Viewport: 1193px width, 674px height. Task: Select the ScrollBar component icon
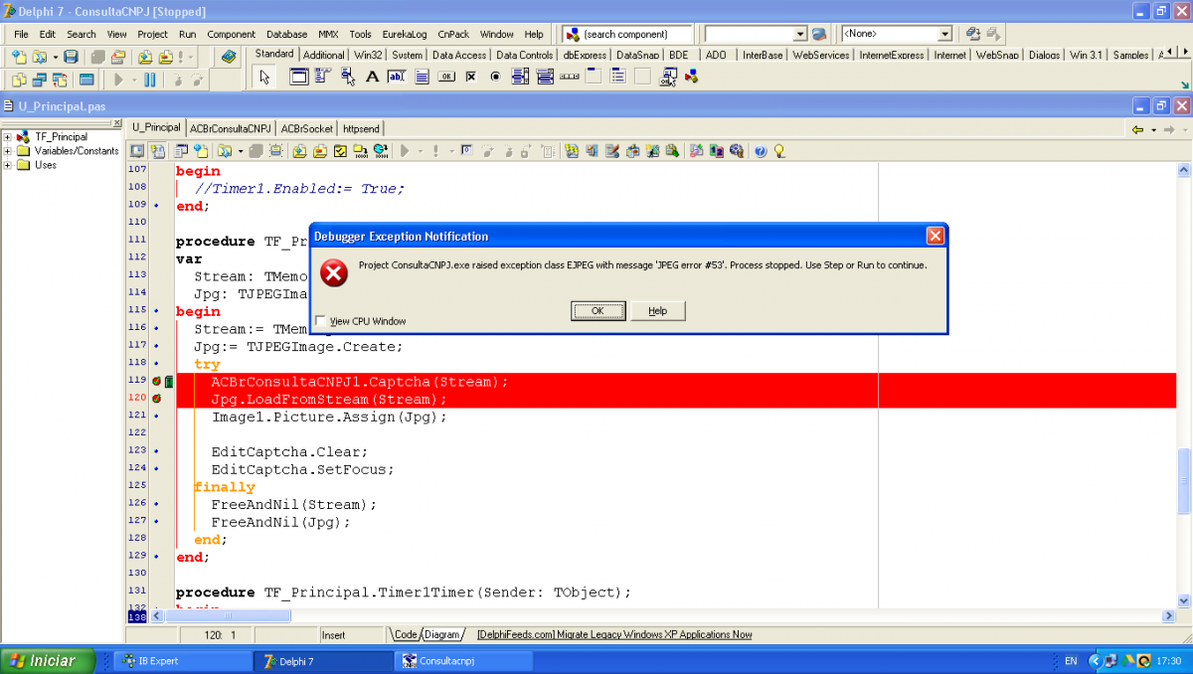coord(570,77)
